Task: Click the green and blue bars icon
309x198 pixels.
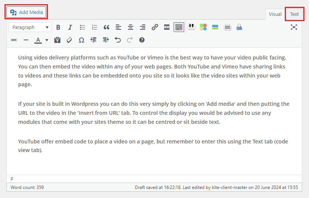Action: point(215,27)
